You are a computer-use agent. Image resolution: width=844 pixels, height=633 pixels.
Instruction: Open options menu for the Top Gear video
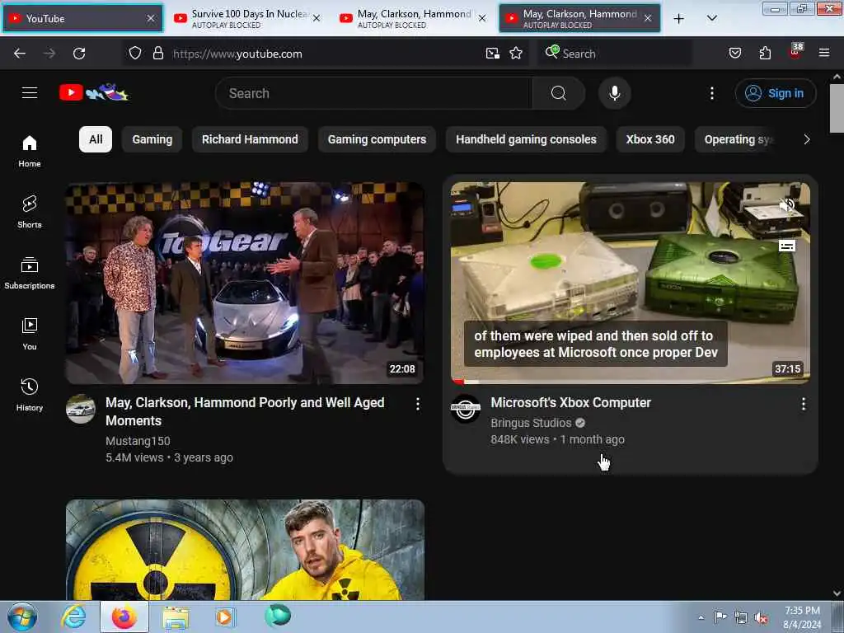click(418, 404)
